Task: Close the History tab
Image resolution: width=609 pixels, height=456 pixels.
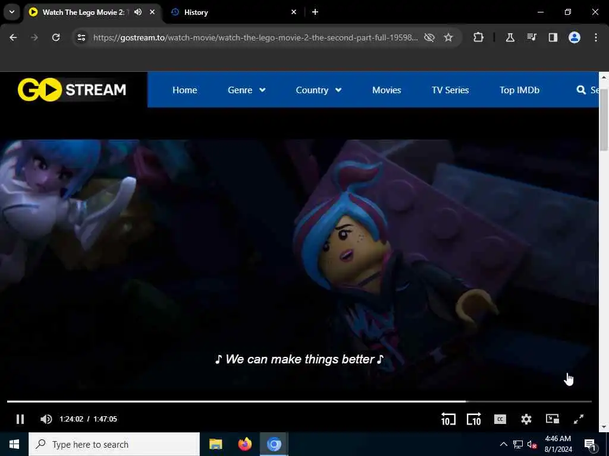Action: click(294, 12)
